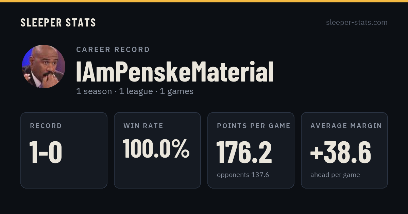Click the ahead per game subtext
This screenshot has width=408, height=214.
(335, 175)
